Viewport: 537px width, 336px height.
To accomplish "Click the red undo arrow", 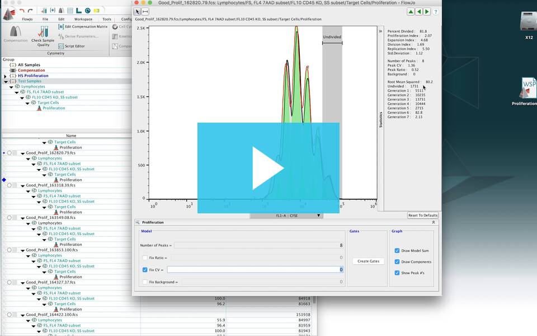I will click(22, 11).
